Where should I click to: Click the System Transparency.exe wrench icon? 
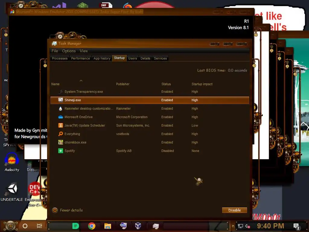(x=60, y=92)
